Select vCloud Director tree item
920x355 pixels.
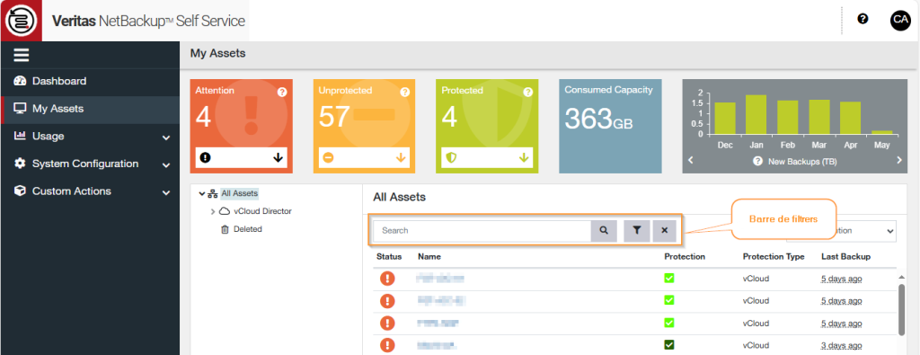click(x=262, y=211)
